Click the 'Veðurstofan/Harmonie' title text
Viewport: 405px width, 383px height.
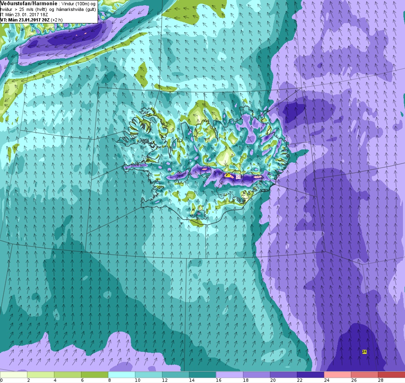[x=29, y=4]
